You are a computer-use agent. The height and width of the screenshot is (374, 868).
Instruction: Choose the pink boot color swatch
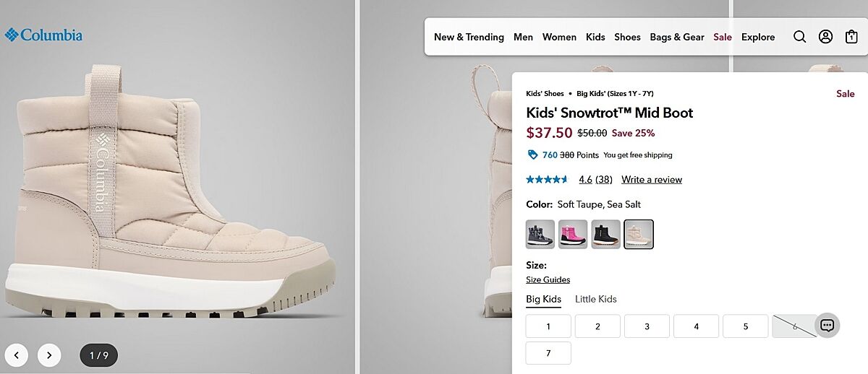[573, 234]
